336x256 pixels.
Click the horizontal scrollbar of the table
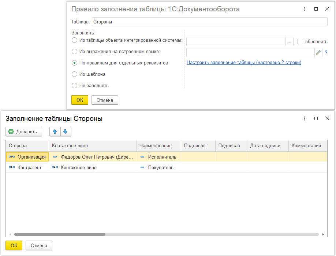point(60,234)
